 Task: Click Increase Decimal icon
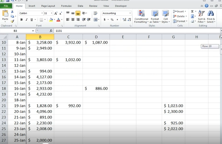point(125,20)
